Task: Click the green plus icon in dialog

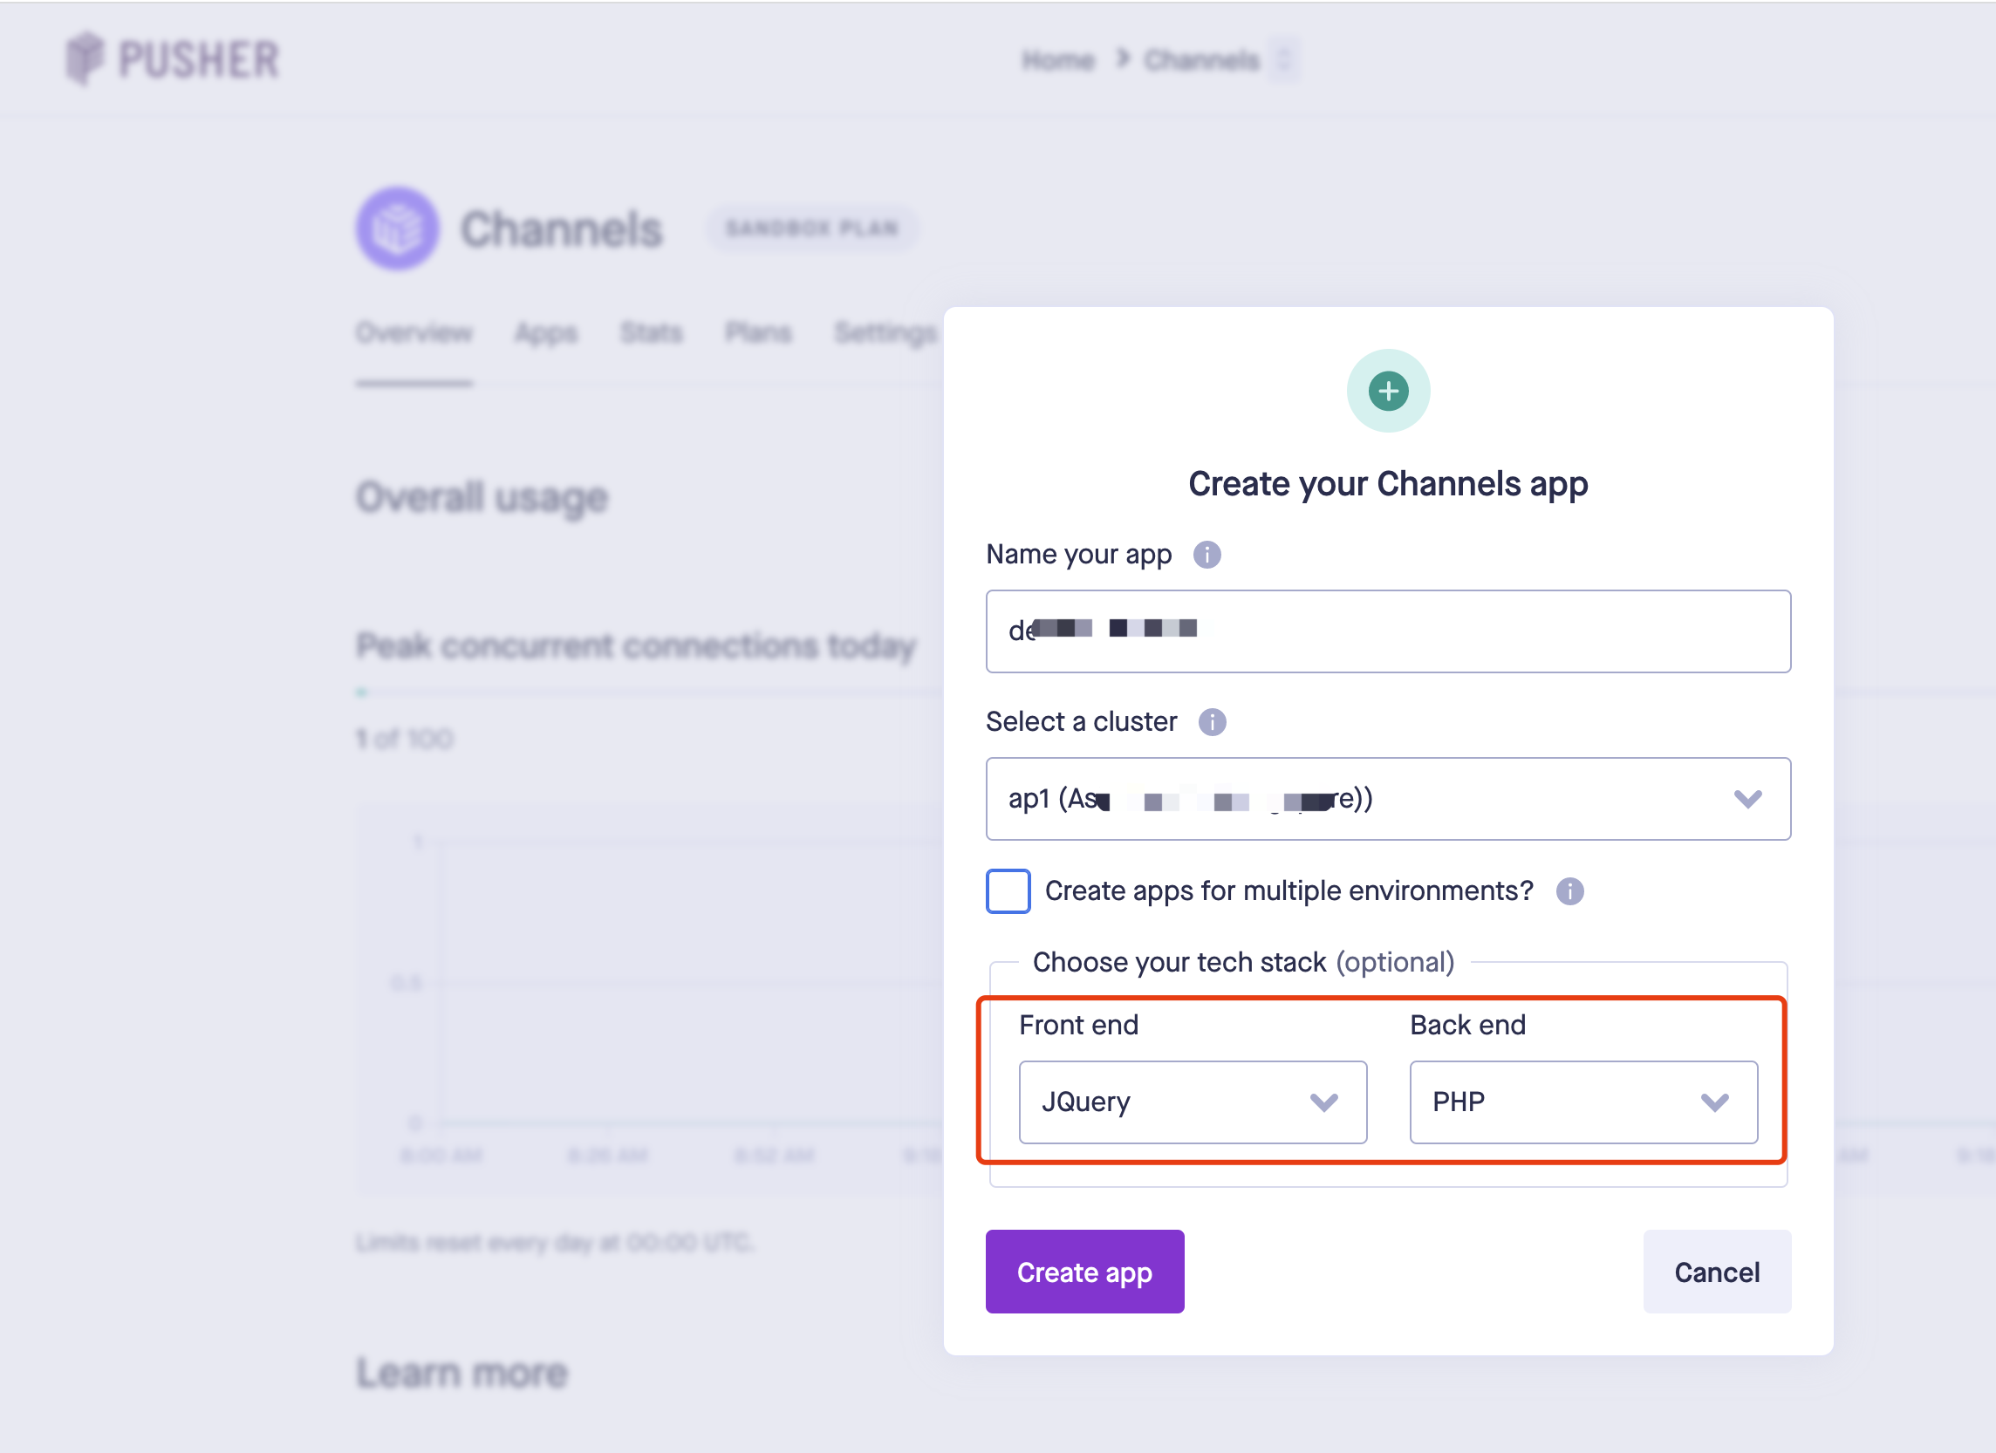Action: [1388, 391]
